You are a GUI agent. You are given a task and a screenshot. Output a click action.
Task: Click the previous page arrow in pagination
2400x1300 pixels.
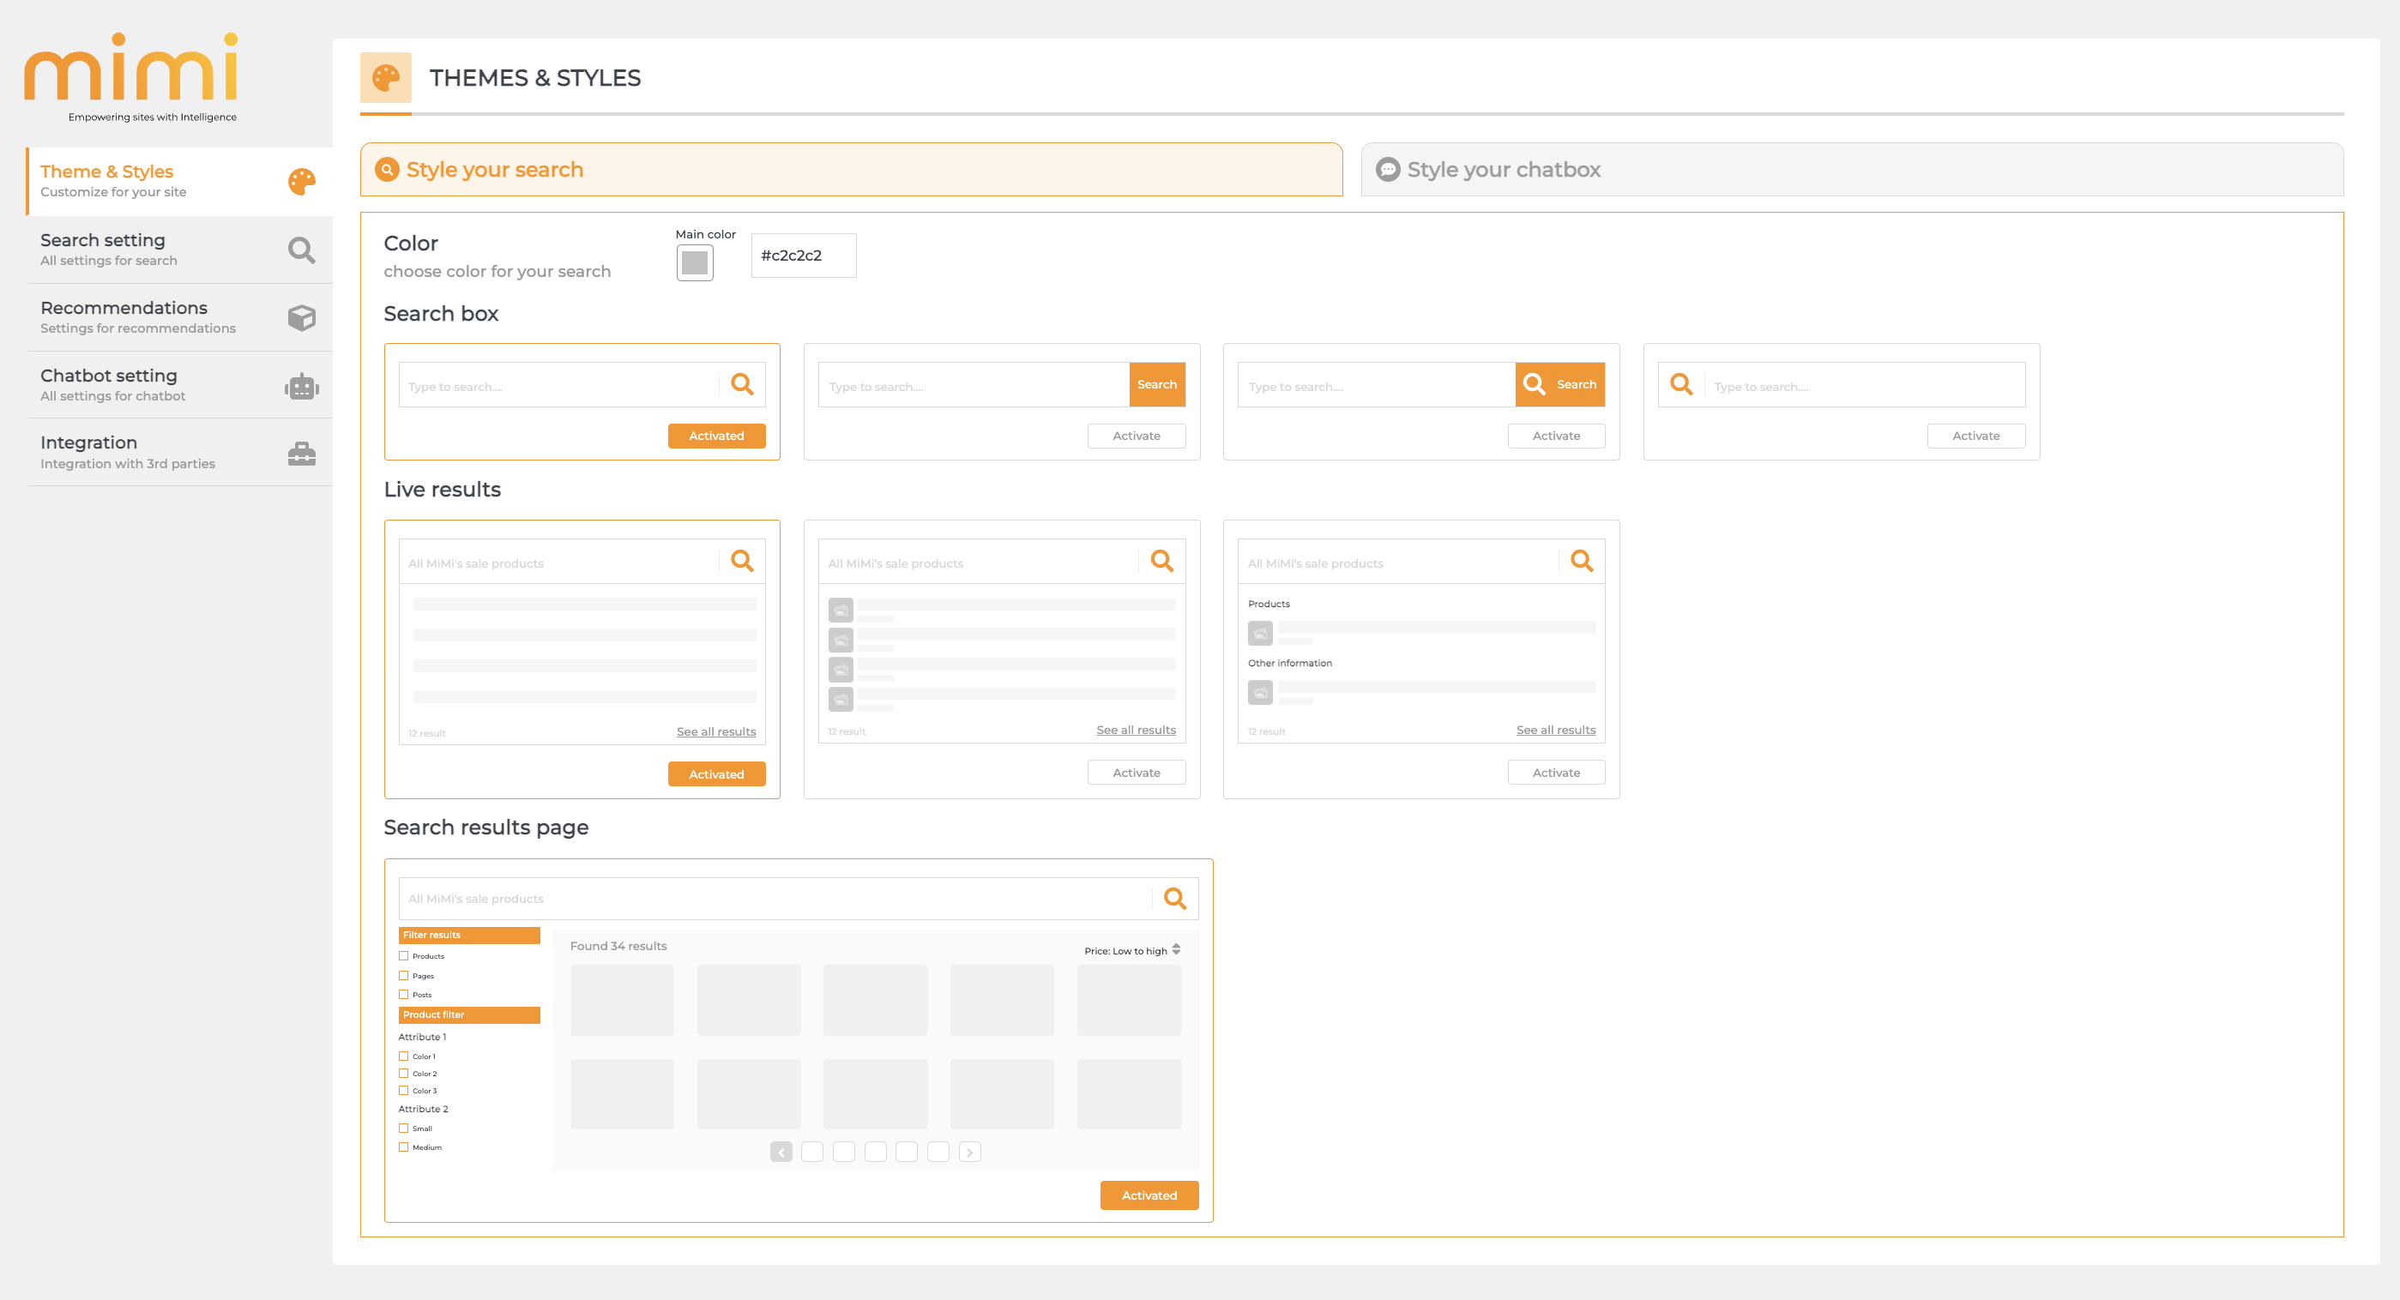pyautogui.click(x=781, y=1153)
